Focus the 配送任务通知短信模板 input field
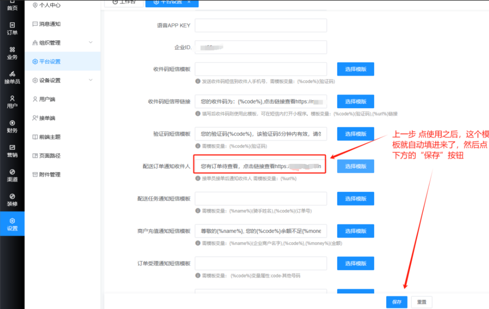Image resolution: width=489 pixels, height=309 pixels. [261, 198]
